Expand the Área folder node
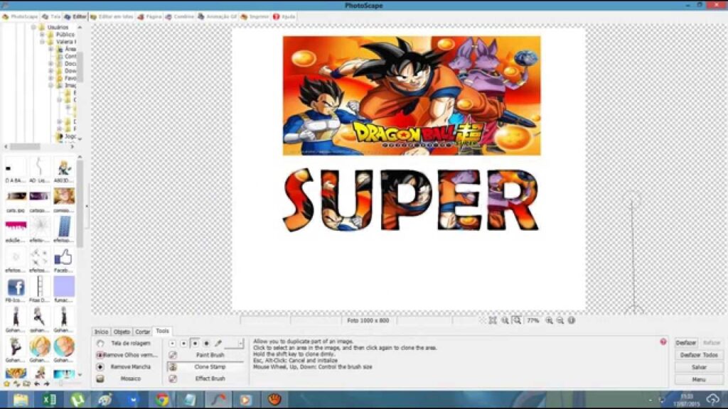 (50, 49)
